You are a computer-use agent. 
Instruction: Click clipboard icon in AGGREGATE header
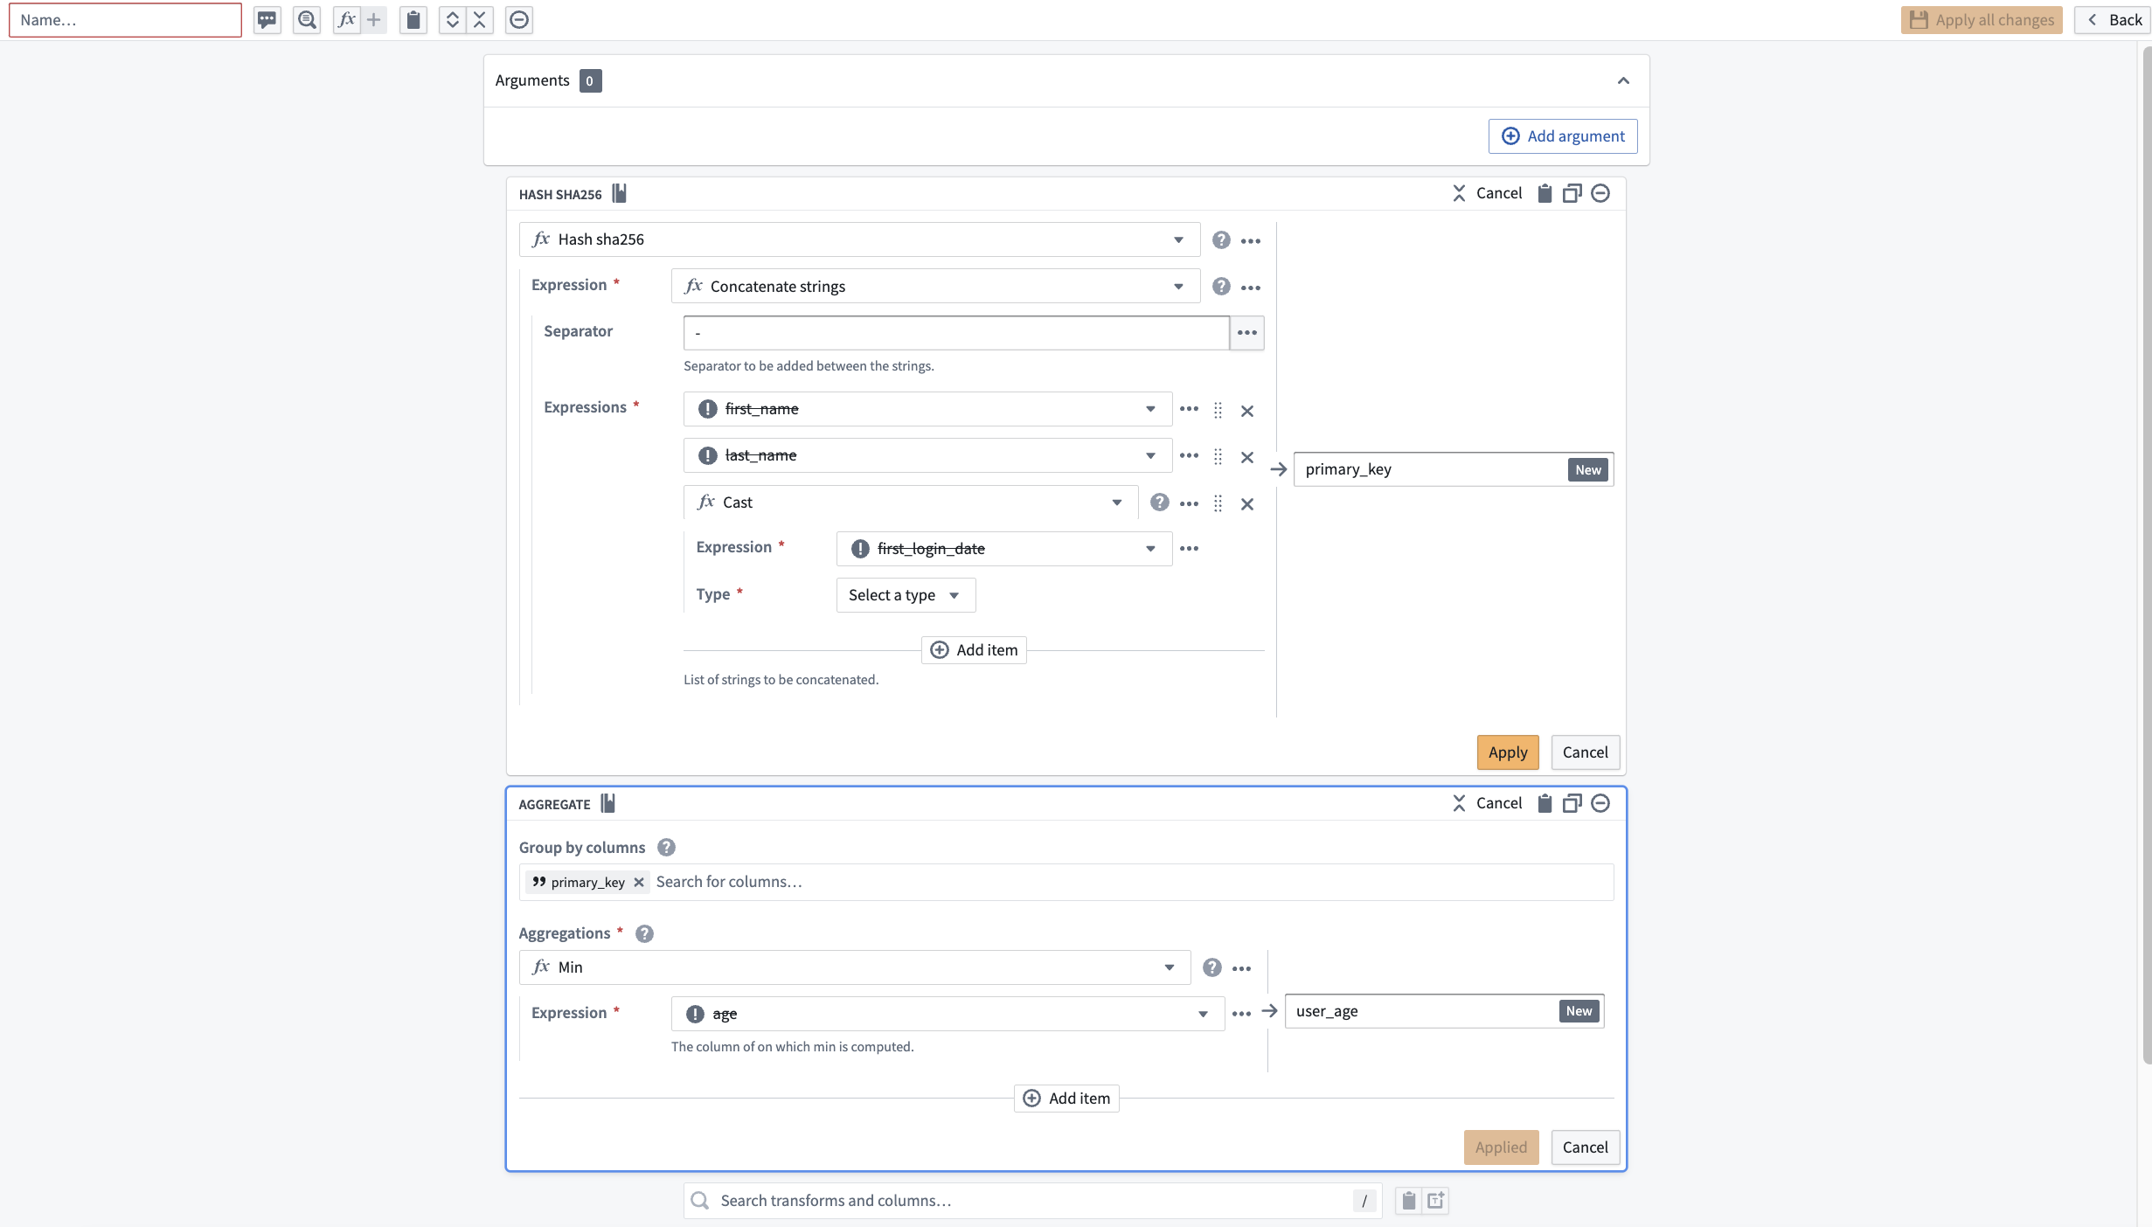coord(1545,803)
